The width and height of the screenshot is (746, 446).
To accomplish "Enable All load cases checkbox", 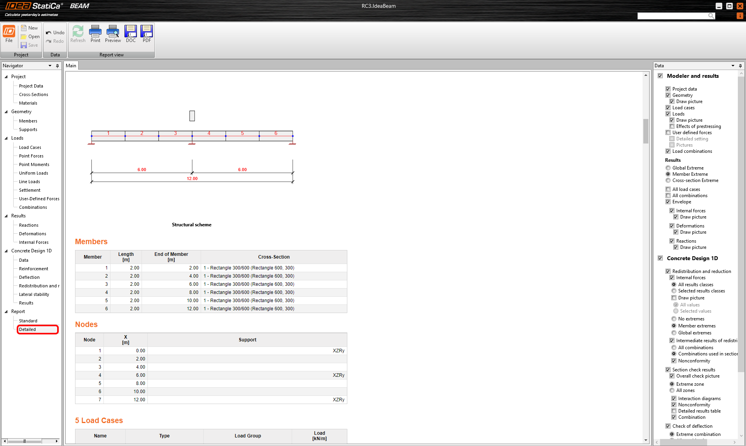I will [x=668, y=189].
